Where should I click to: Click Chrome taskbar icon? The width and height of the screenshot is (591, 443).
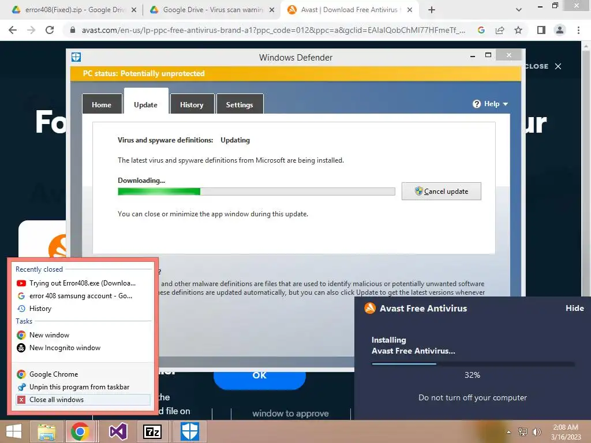[x=80, y=431]
